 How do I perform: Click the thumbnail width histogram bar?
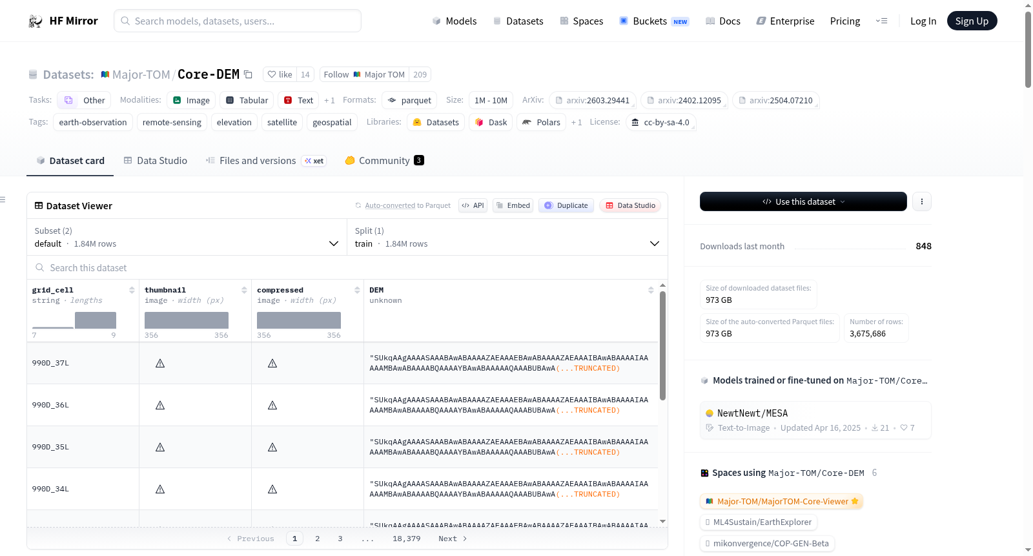pos(187,320)
